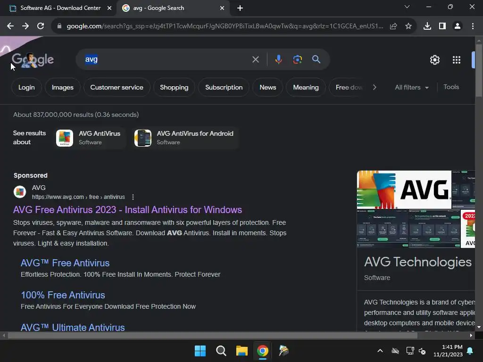Open Chrome downloads

click(x=427, y=26)
